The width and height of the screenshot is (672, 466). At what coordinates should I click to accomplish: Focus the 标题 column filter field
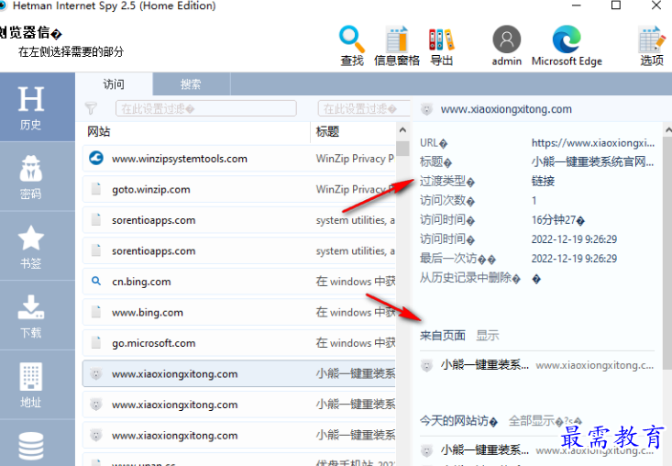tap(363, 108)
